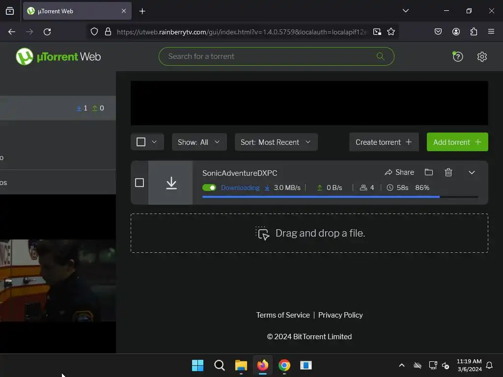Viewport: 503px width, 377px height.
Task: Click the muted volume tray icon
Action: click(x=446, y=365)
